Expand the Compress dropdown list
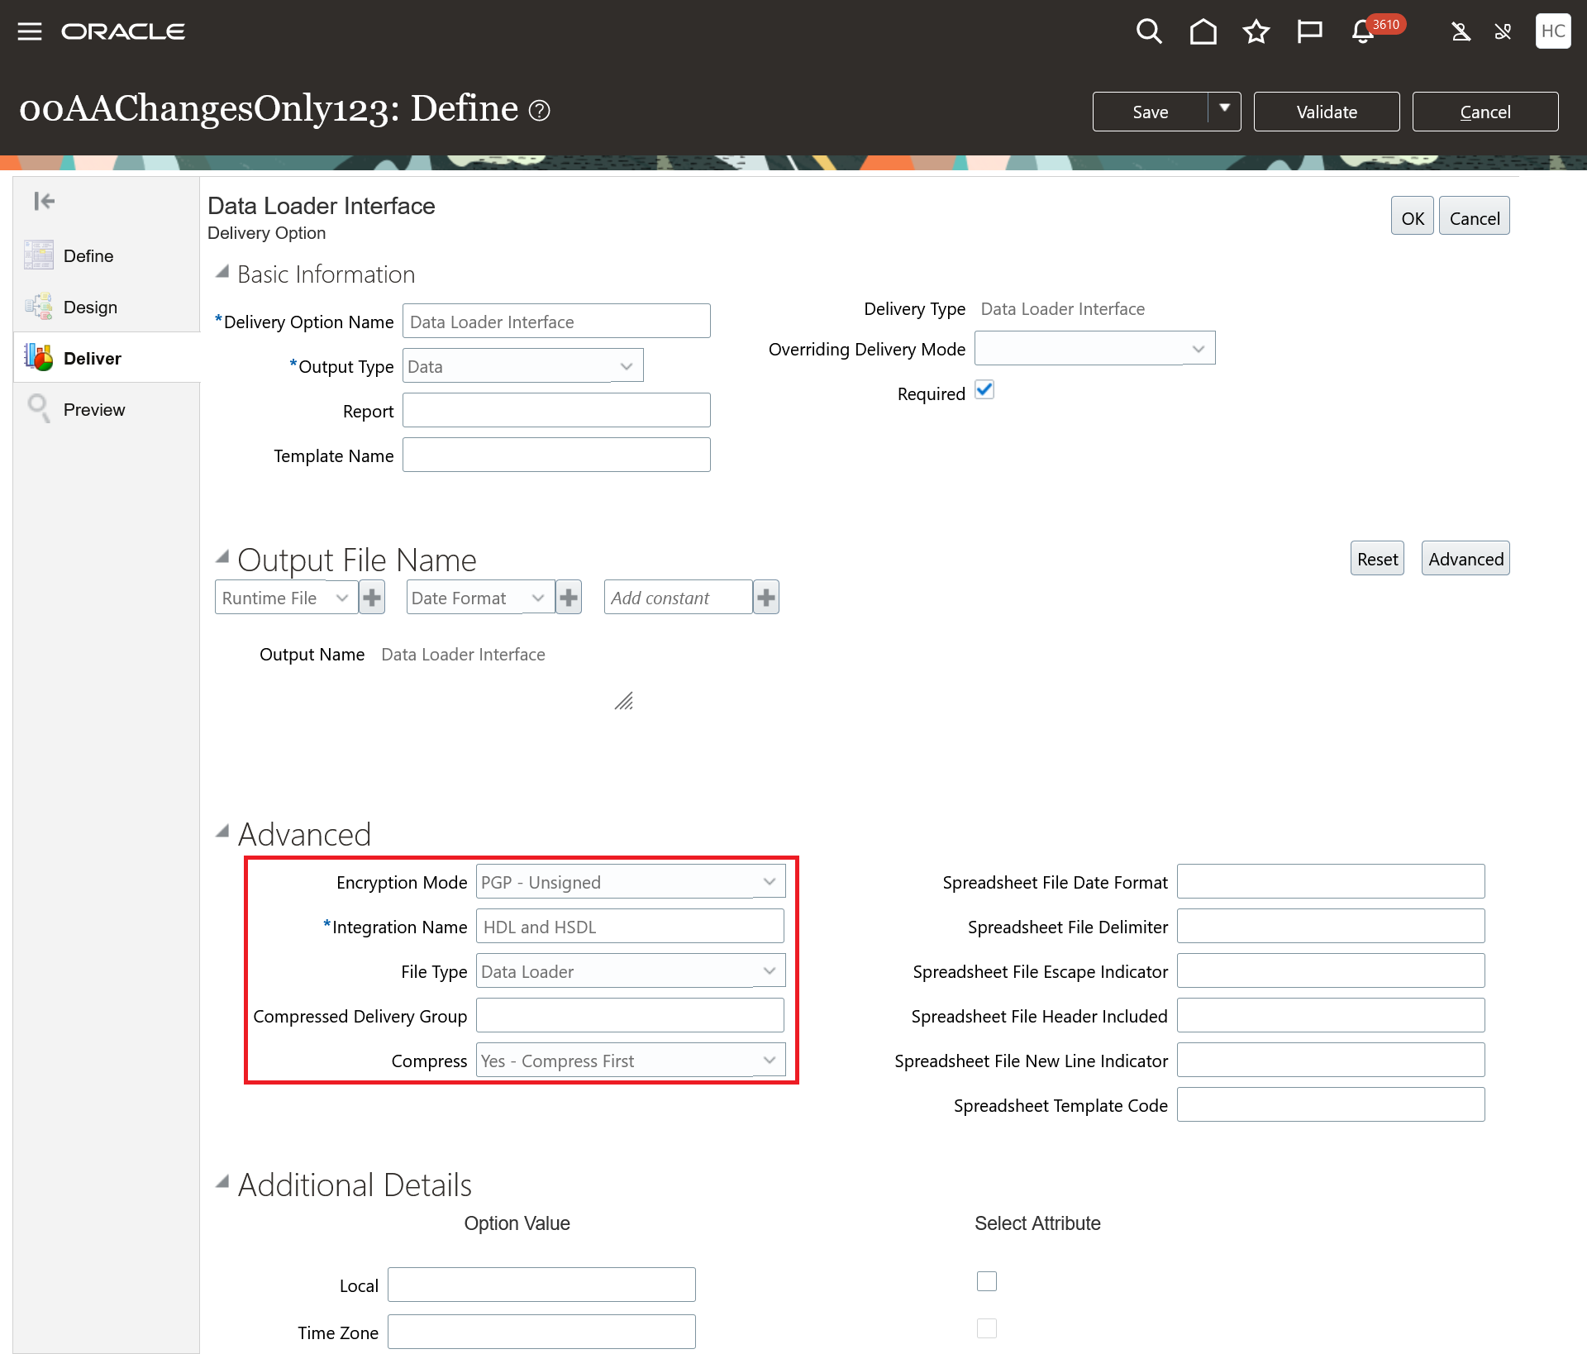 tap(769, 1061)
